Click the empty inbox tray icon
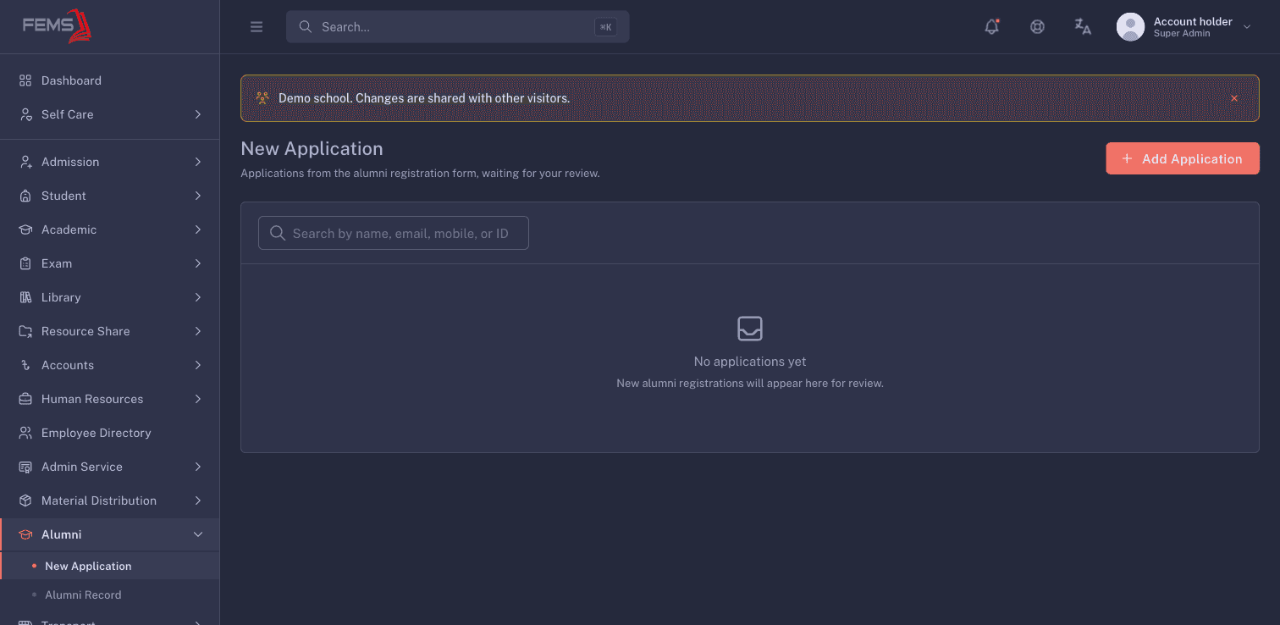This screenshot has height=625, width=1280. pos(750,329)
